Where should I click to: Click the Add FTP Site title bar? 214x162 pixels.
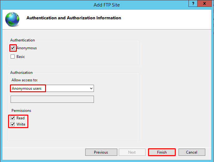tap(107, 5)
